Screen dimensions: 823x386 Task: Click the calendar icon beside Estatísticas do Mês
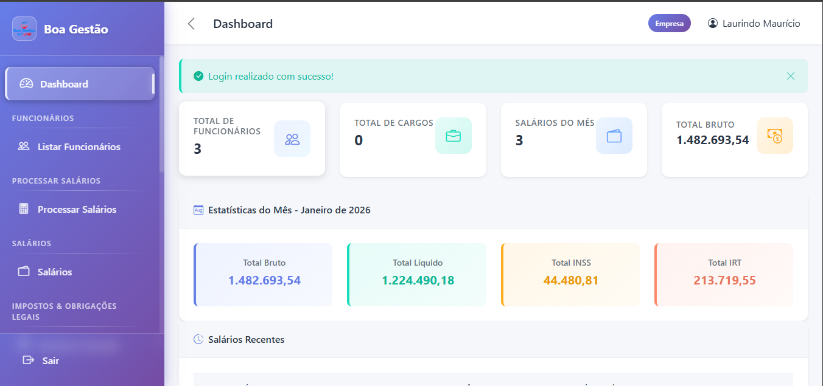click(x=198, y=210)
